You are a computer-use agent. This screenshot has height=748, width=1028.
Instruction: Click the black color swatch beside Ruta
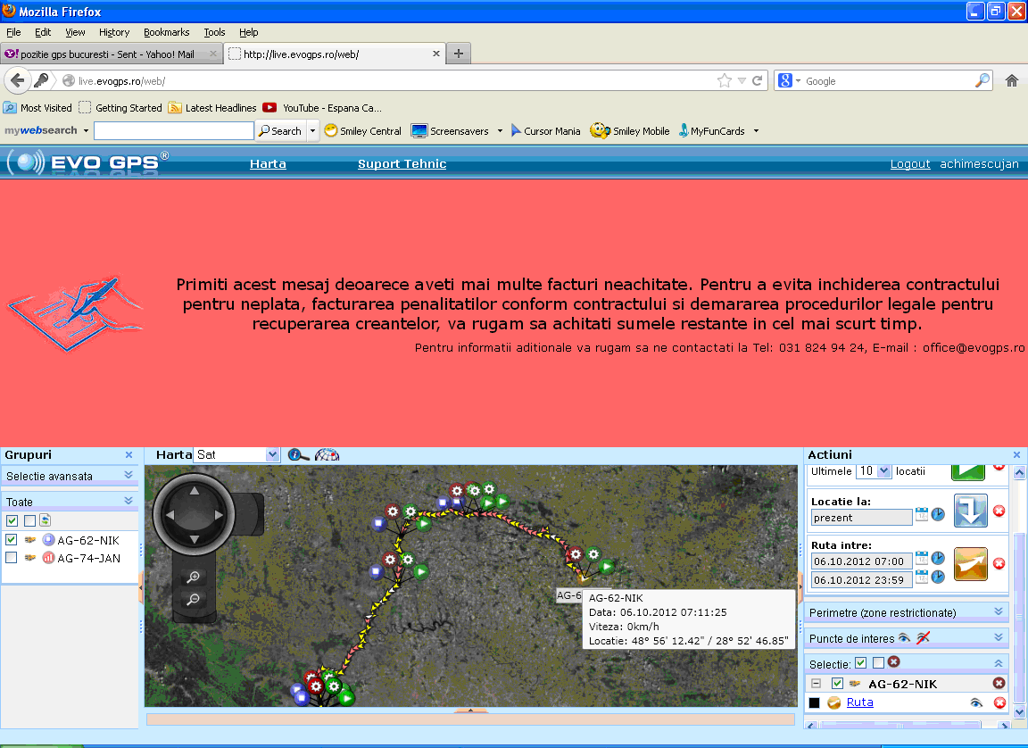click(814, 702)
